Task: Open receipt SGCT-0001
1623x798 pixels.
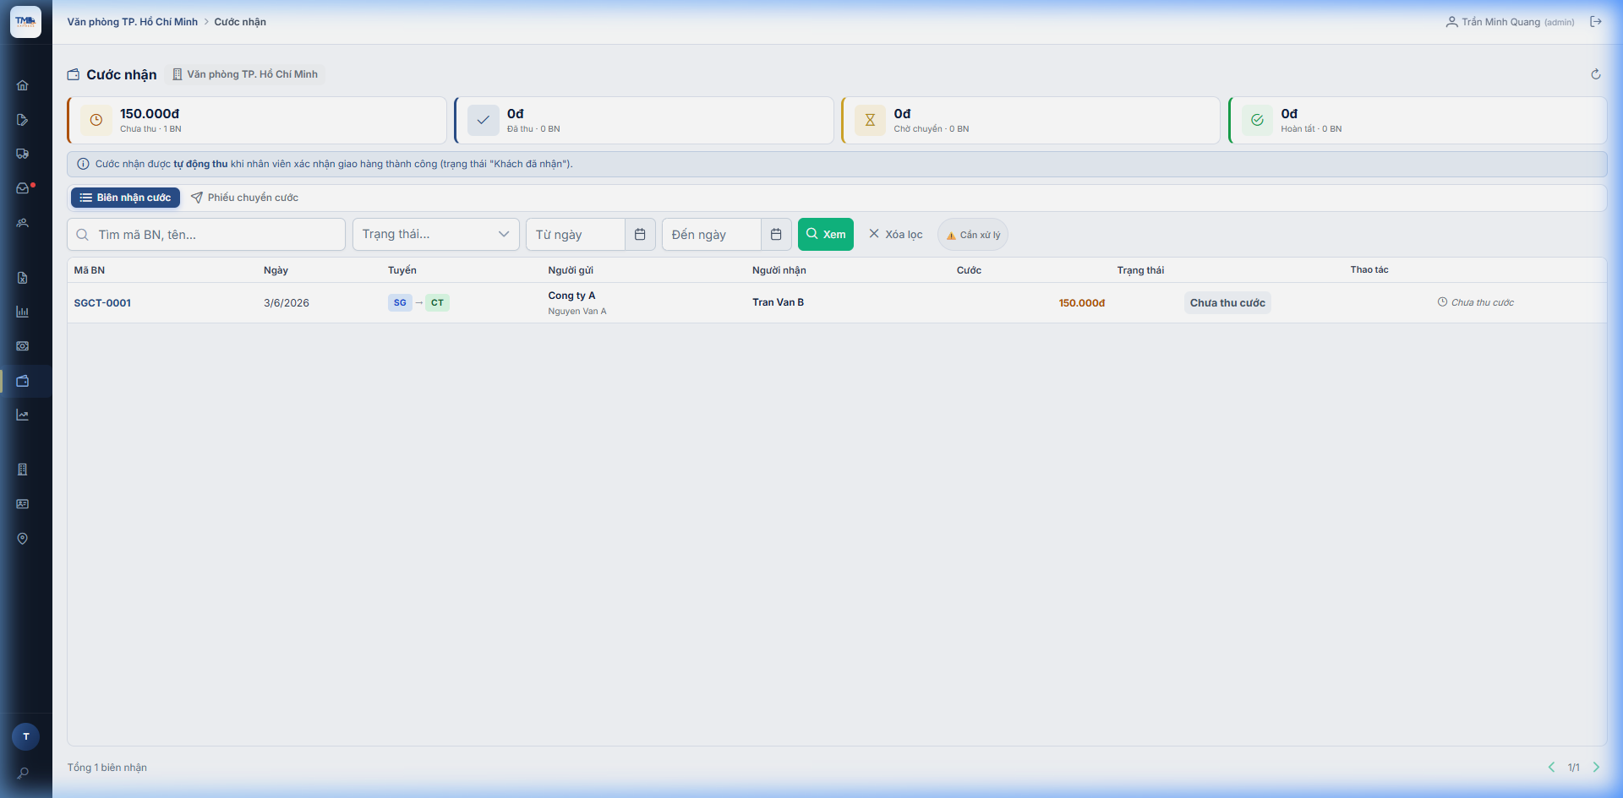Action: pos(102,303)
